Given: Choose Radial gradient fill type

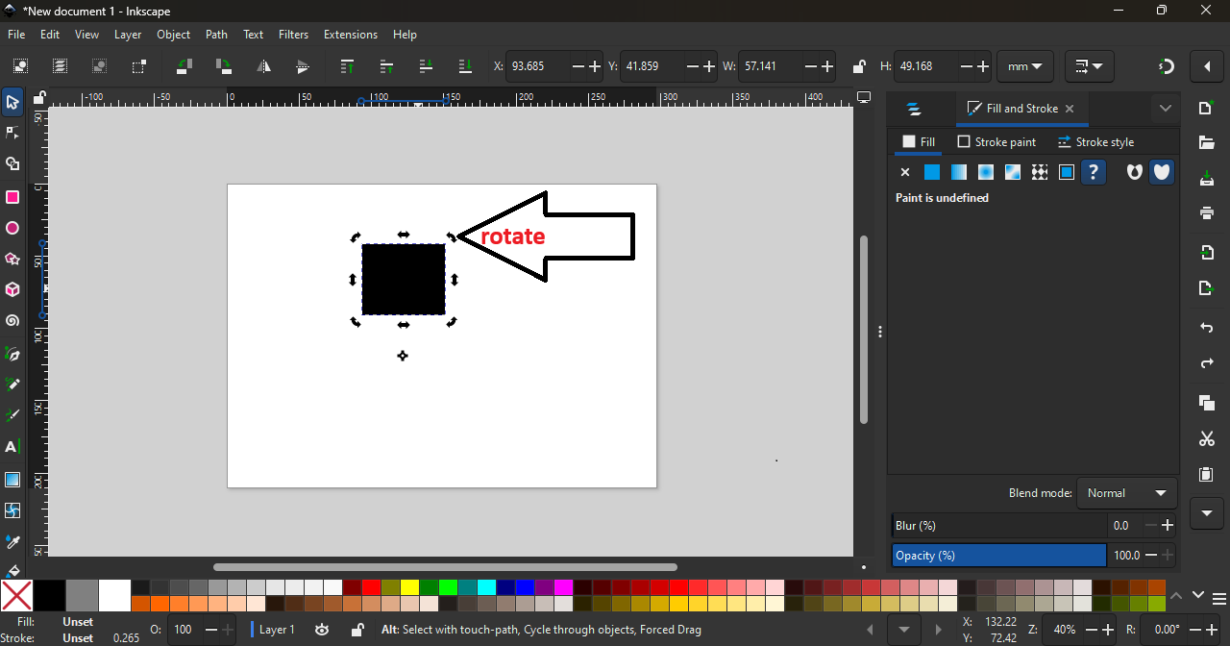Looking at the screenshot, I should coord(985,173).
